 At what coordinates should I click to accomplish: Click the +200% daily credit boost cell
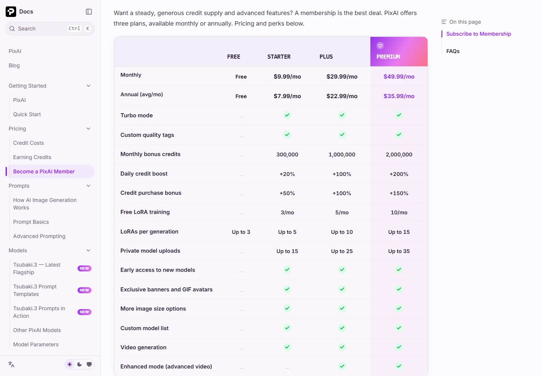click(x=399, y=174)
